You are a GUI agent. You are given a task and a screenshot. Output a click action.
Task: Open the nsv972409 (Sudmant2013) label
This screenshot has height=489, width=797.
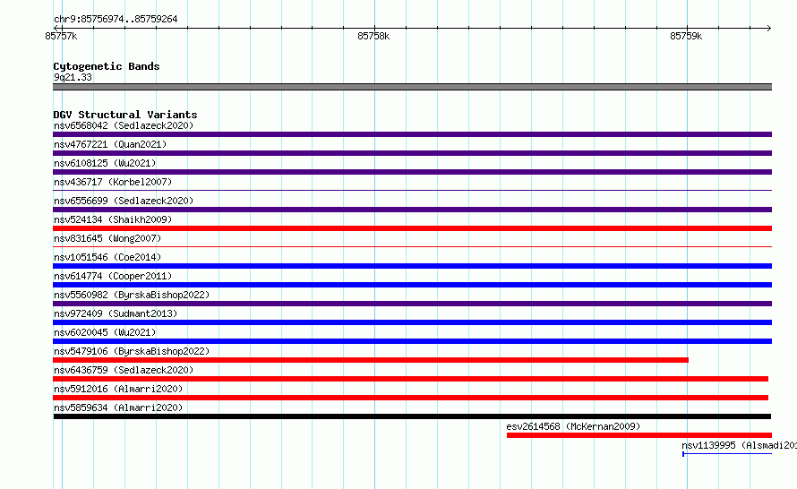click(x=116, y=313)
